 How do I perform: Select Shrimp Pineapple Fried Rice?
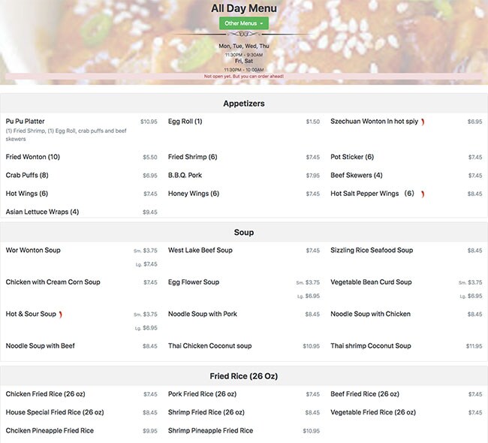tap(210, 430)
